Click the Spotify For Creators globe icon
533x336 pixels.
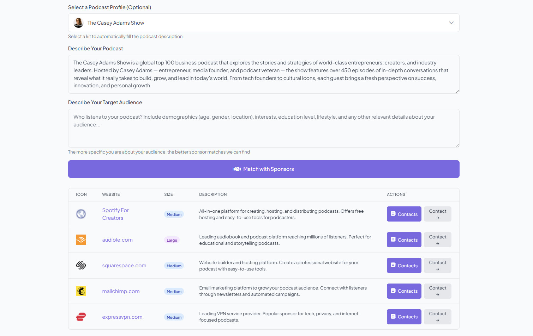(81, 214)
